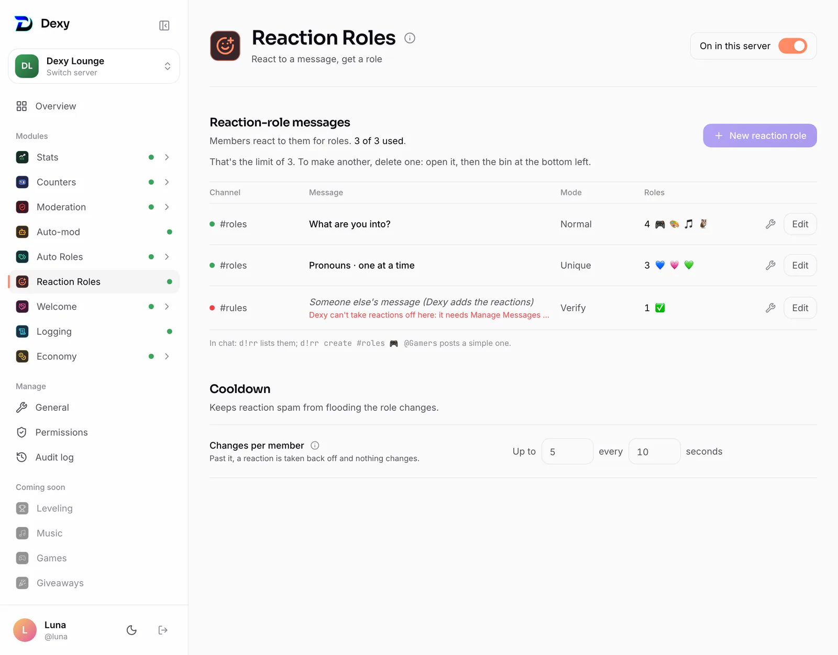838x655 pixels.
Task: Click the wrench icon in the Pronouns row
Action: click(x=770, y=265)
